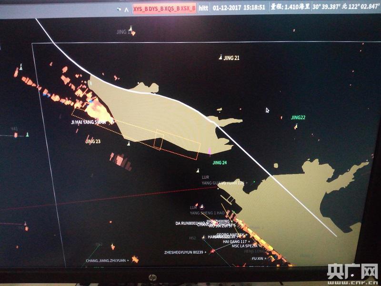
Task: Select the JING22 buoy symbol
Action: point(296,126)
